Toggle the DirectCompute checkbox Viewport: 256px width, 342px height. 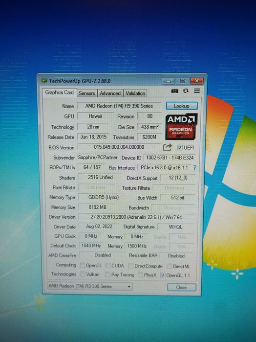point(131,266)
